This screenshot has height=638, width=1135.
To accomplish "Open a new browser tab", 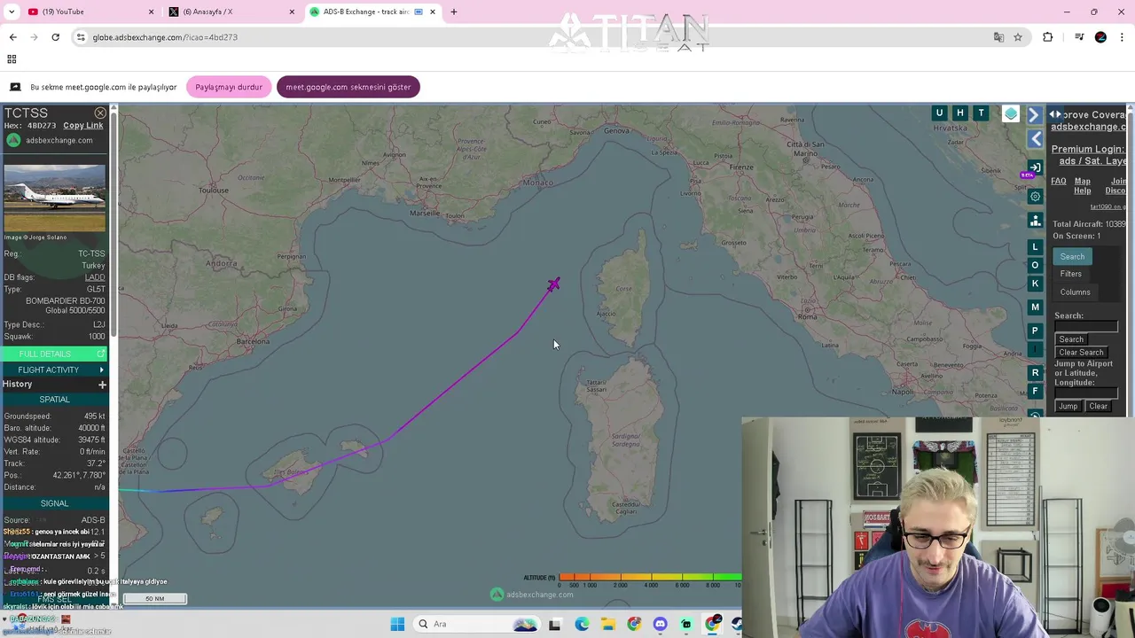I will tap(454, 12).
